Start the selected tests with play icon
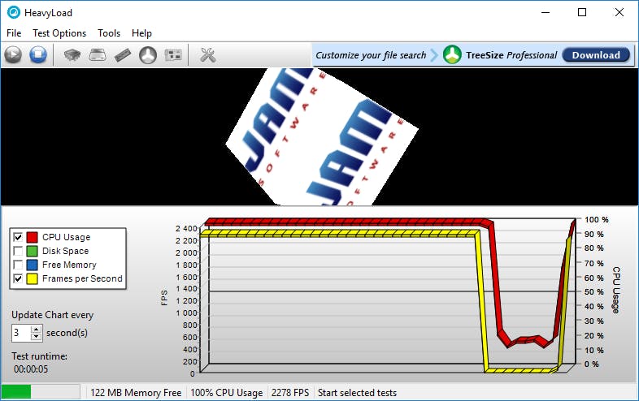Screen dimensions: 639x401 [x=13, y=54]
